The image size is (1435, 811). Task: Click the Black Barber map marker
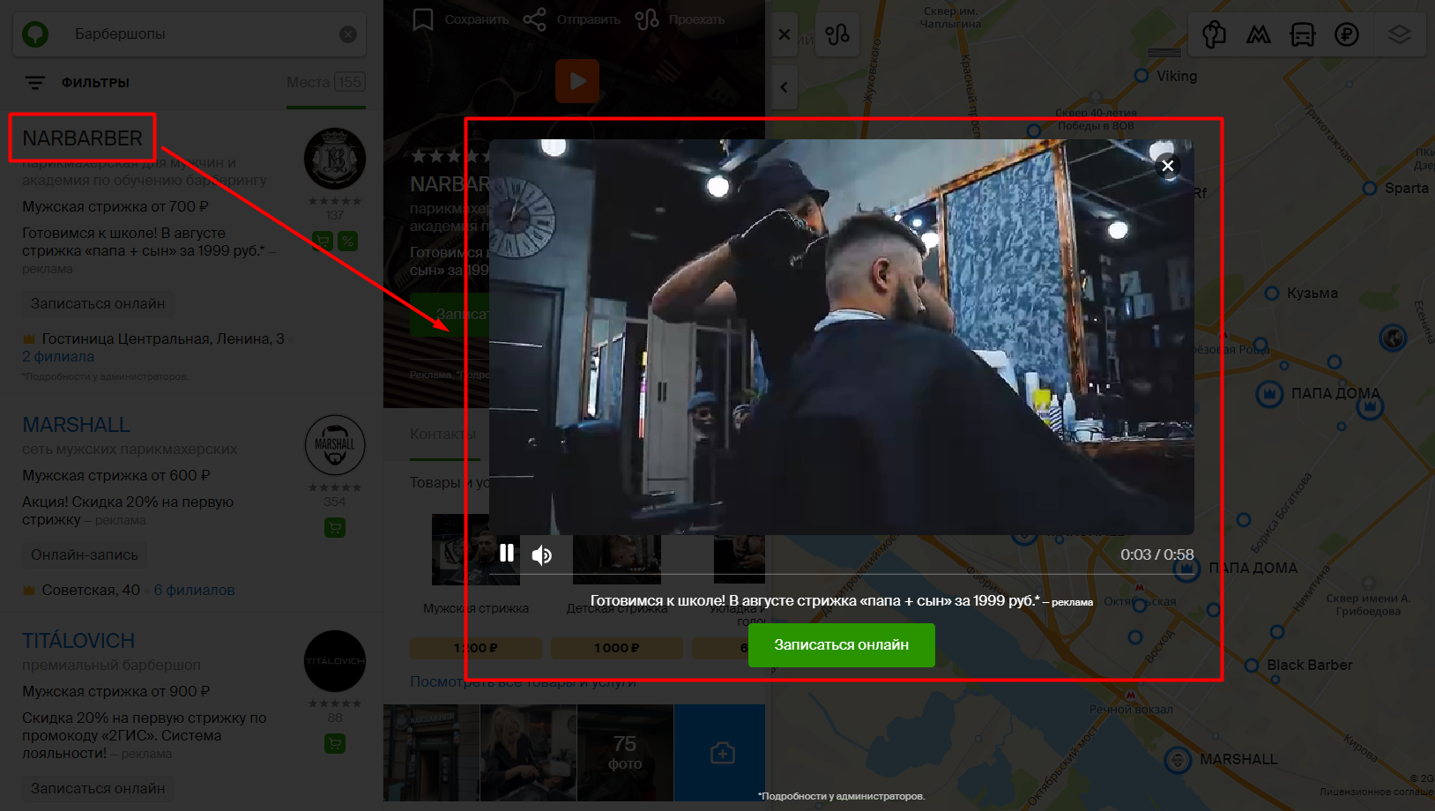(1252, 665)
